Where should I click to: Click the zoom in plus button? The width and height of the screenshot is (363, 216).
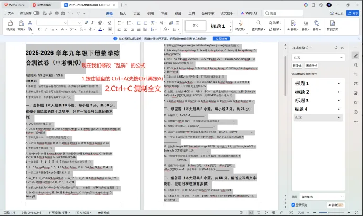pos(349,212)
